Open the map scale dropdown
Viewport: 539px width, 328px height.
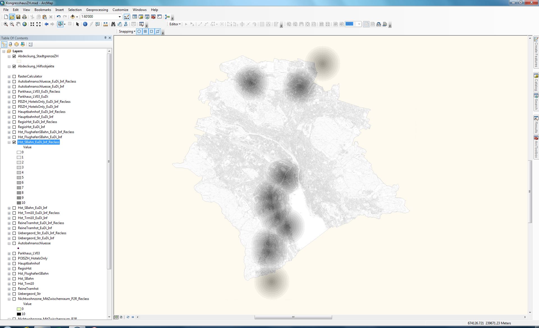(x=120, y=17)
